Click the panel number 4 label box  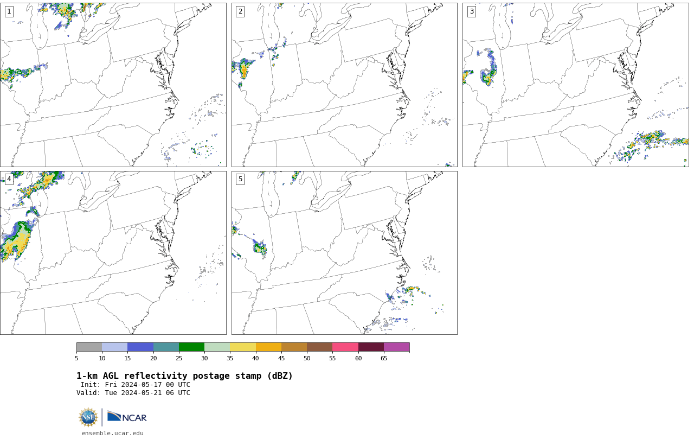(x=9, y=179)
